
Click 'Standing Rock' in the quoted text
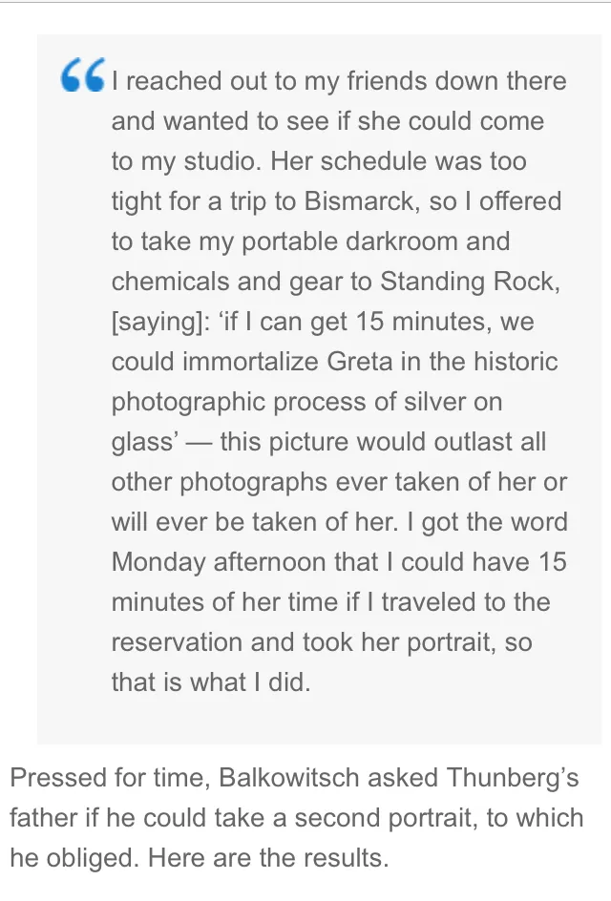pyautogui.click(x=470, y=282)
